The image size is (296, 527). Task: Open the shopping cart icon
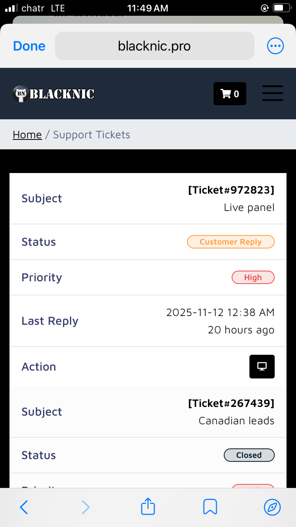(x=230, y=94)
